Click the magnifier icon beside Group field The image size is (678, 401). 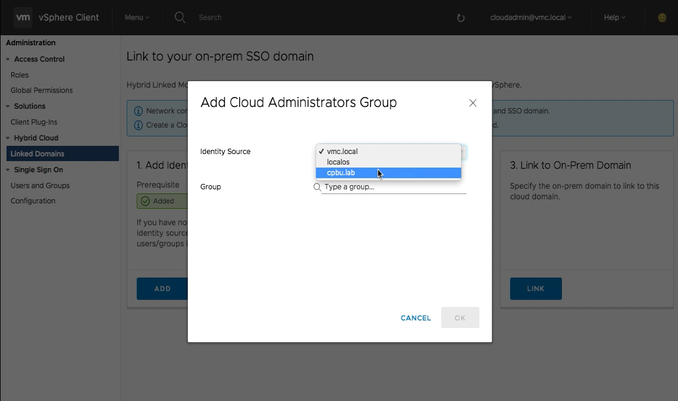(317, 187)
